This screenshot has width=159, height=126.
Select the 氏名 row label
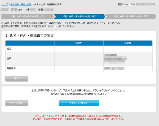click(9, 49)
